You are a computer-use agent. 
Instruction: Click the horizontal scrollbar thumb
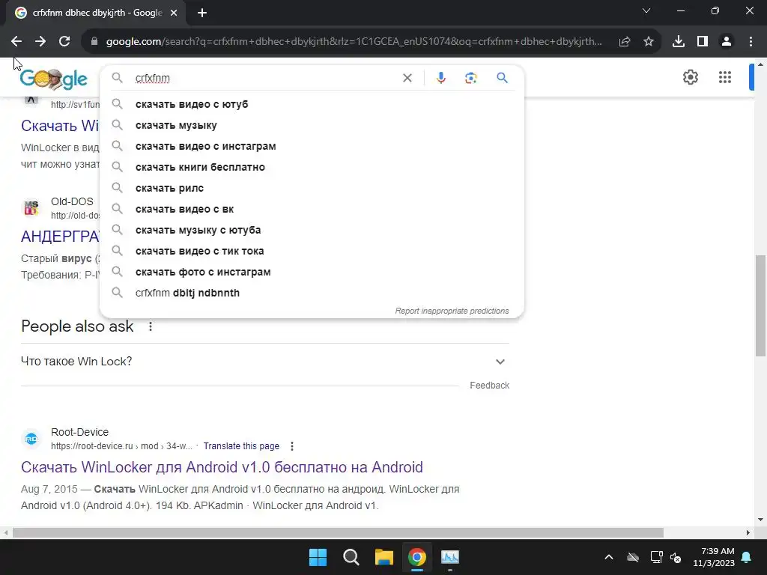tap(338, 532)
